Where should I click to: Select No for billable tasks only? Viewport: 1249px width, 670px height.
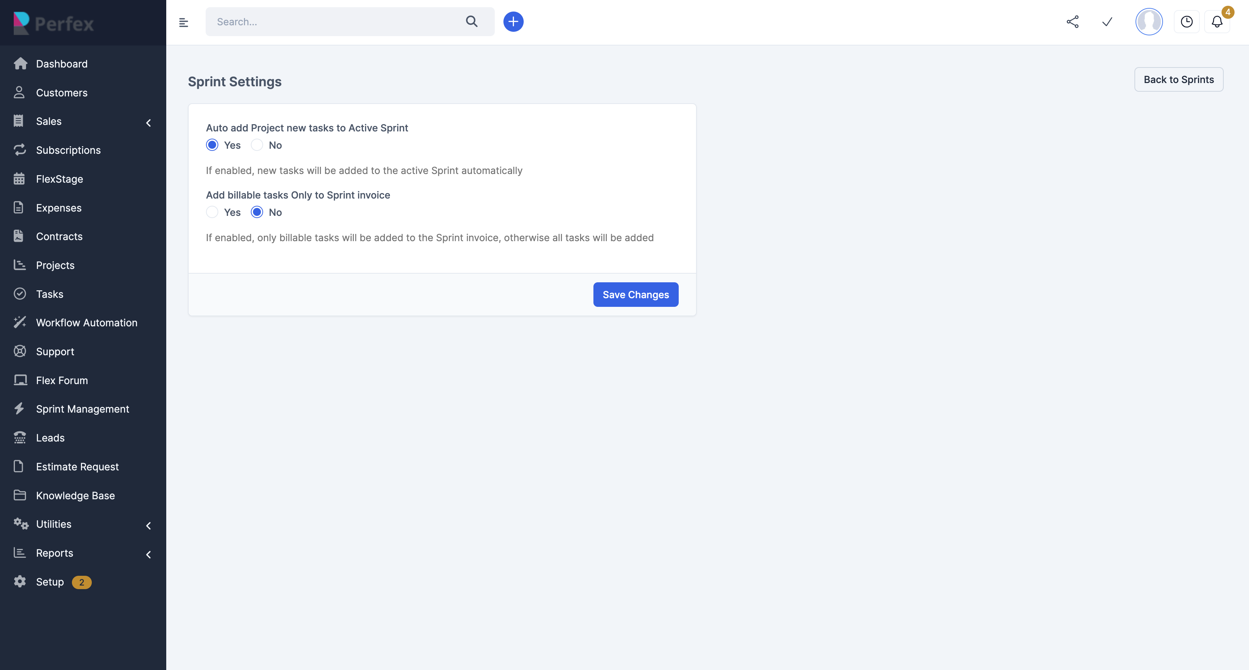coord(257,212)
